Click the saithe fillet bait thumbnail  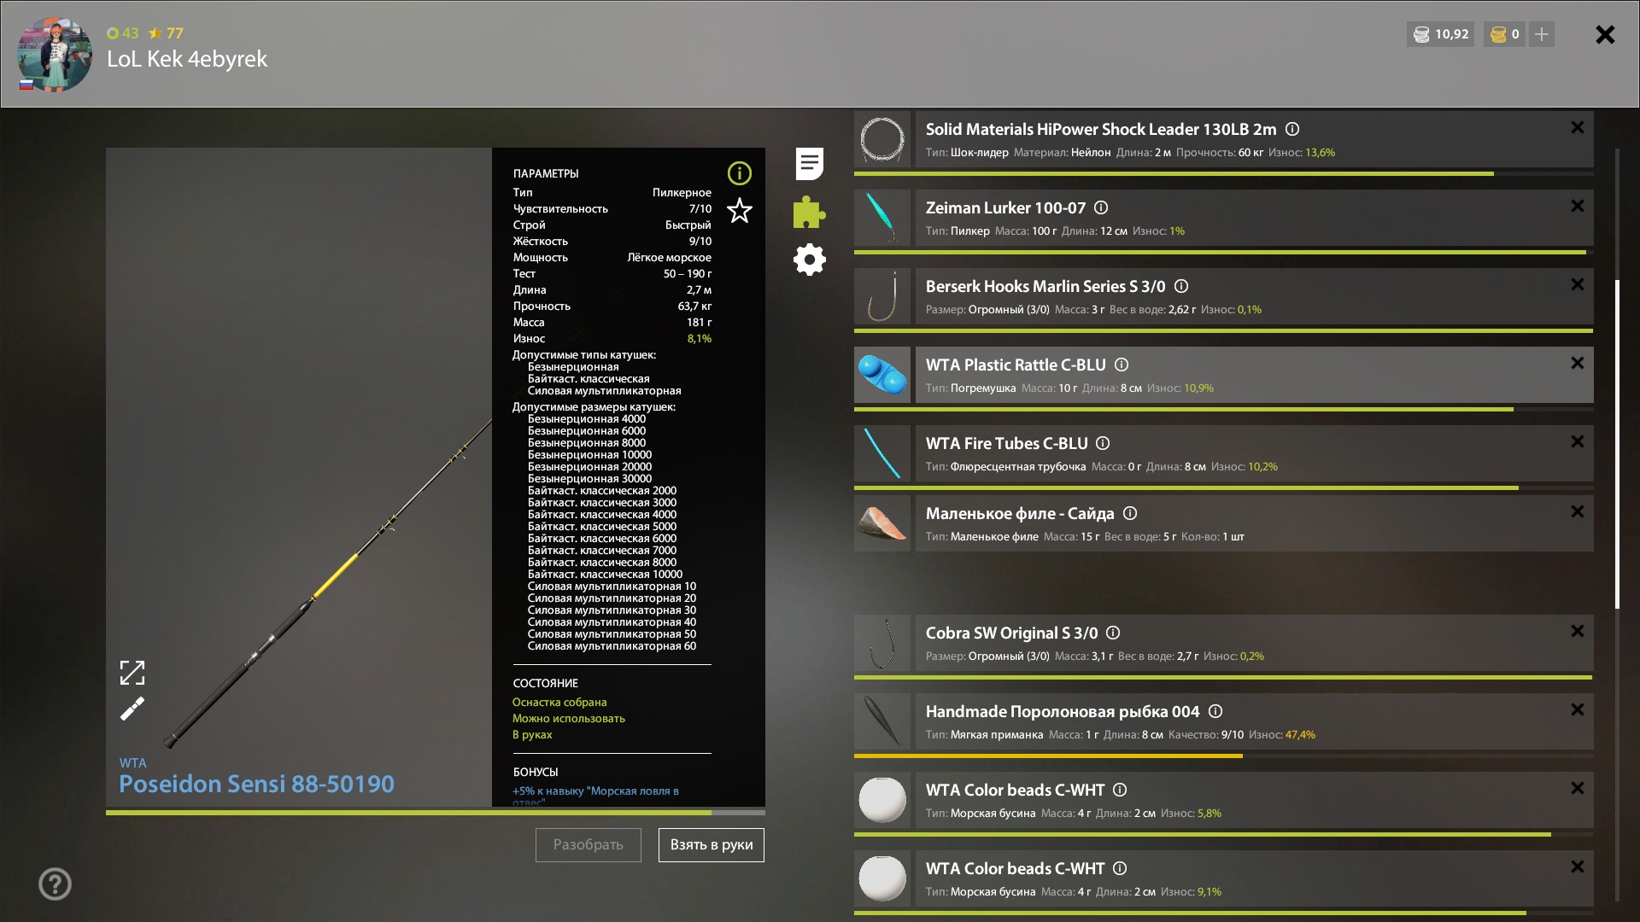882,523
